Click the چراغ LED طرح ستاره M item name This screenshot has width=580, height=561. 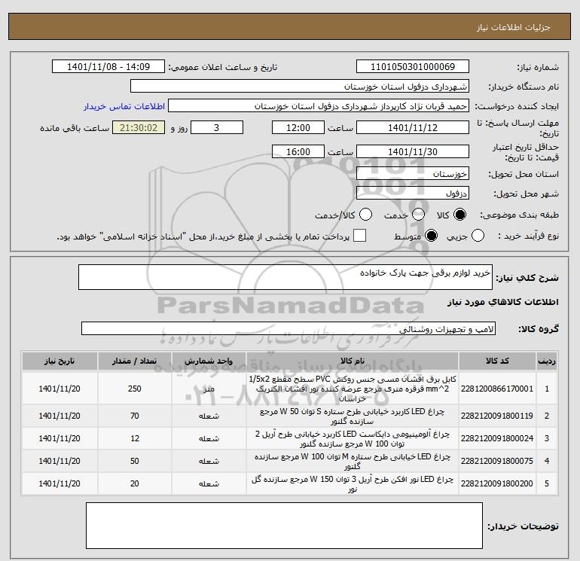point(353,461)
